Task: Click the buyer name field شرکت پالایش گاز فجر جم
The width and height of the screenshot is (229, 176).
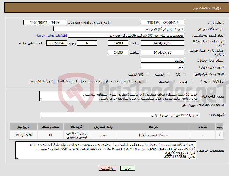Action: (x=119, y=29)
